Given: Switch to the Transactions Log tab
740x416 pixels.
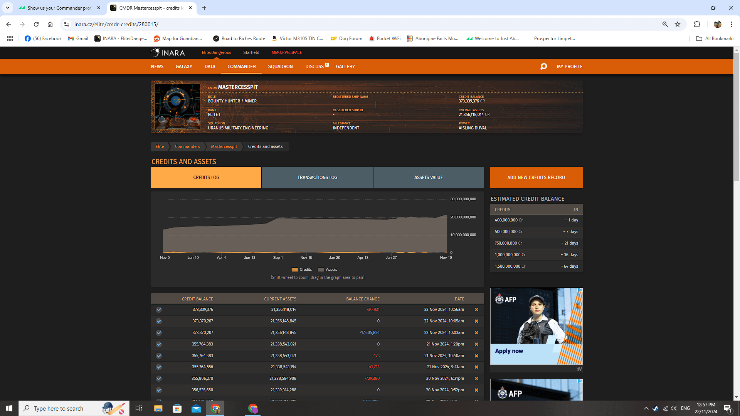Looking at the screenshot, I should point(317,178).
